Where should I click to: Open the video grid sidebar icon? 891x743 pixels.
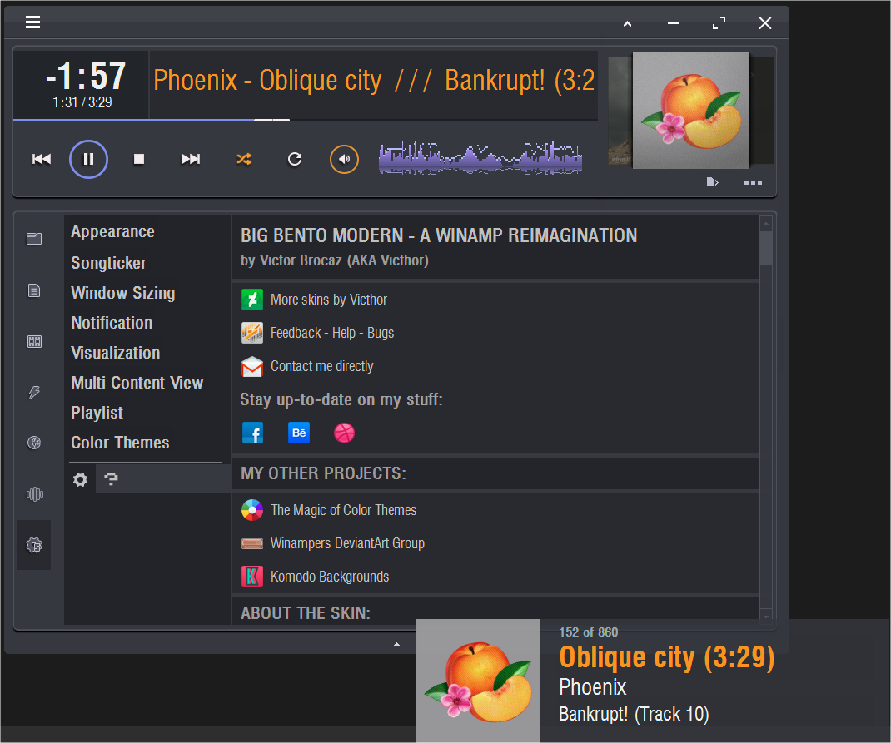(x=34, y=341)
